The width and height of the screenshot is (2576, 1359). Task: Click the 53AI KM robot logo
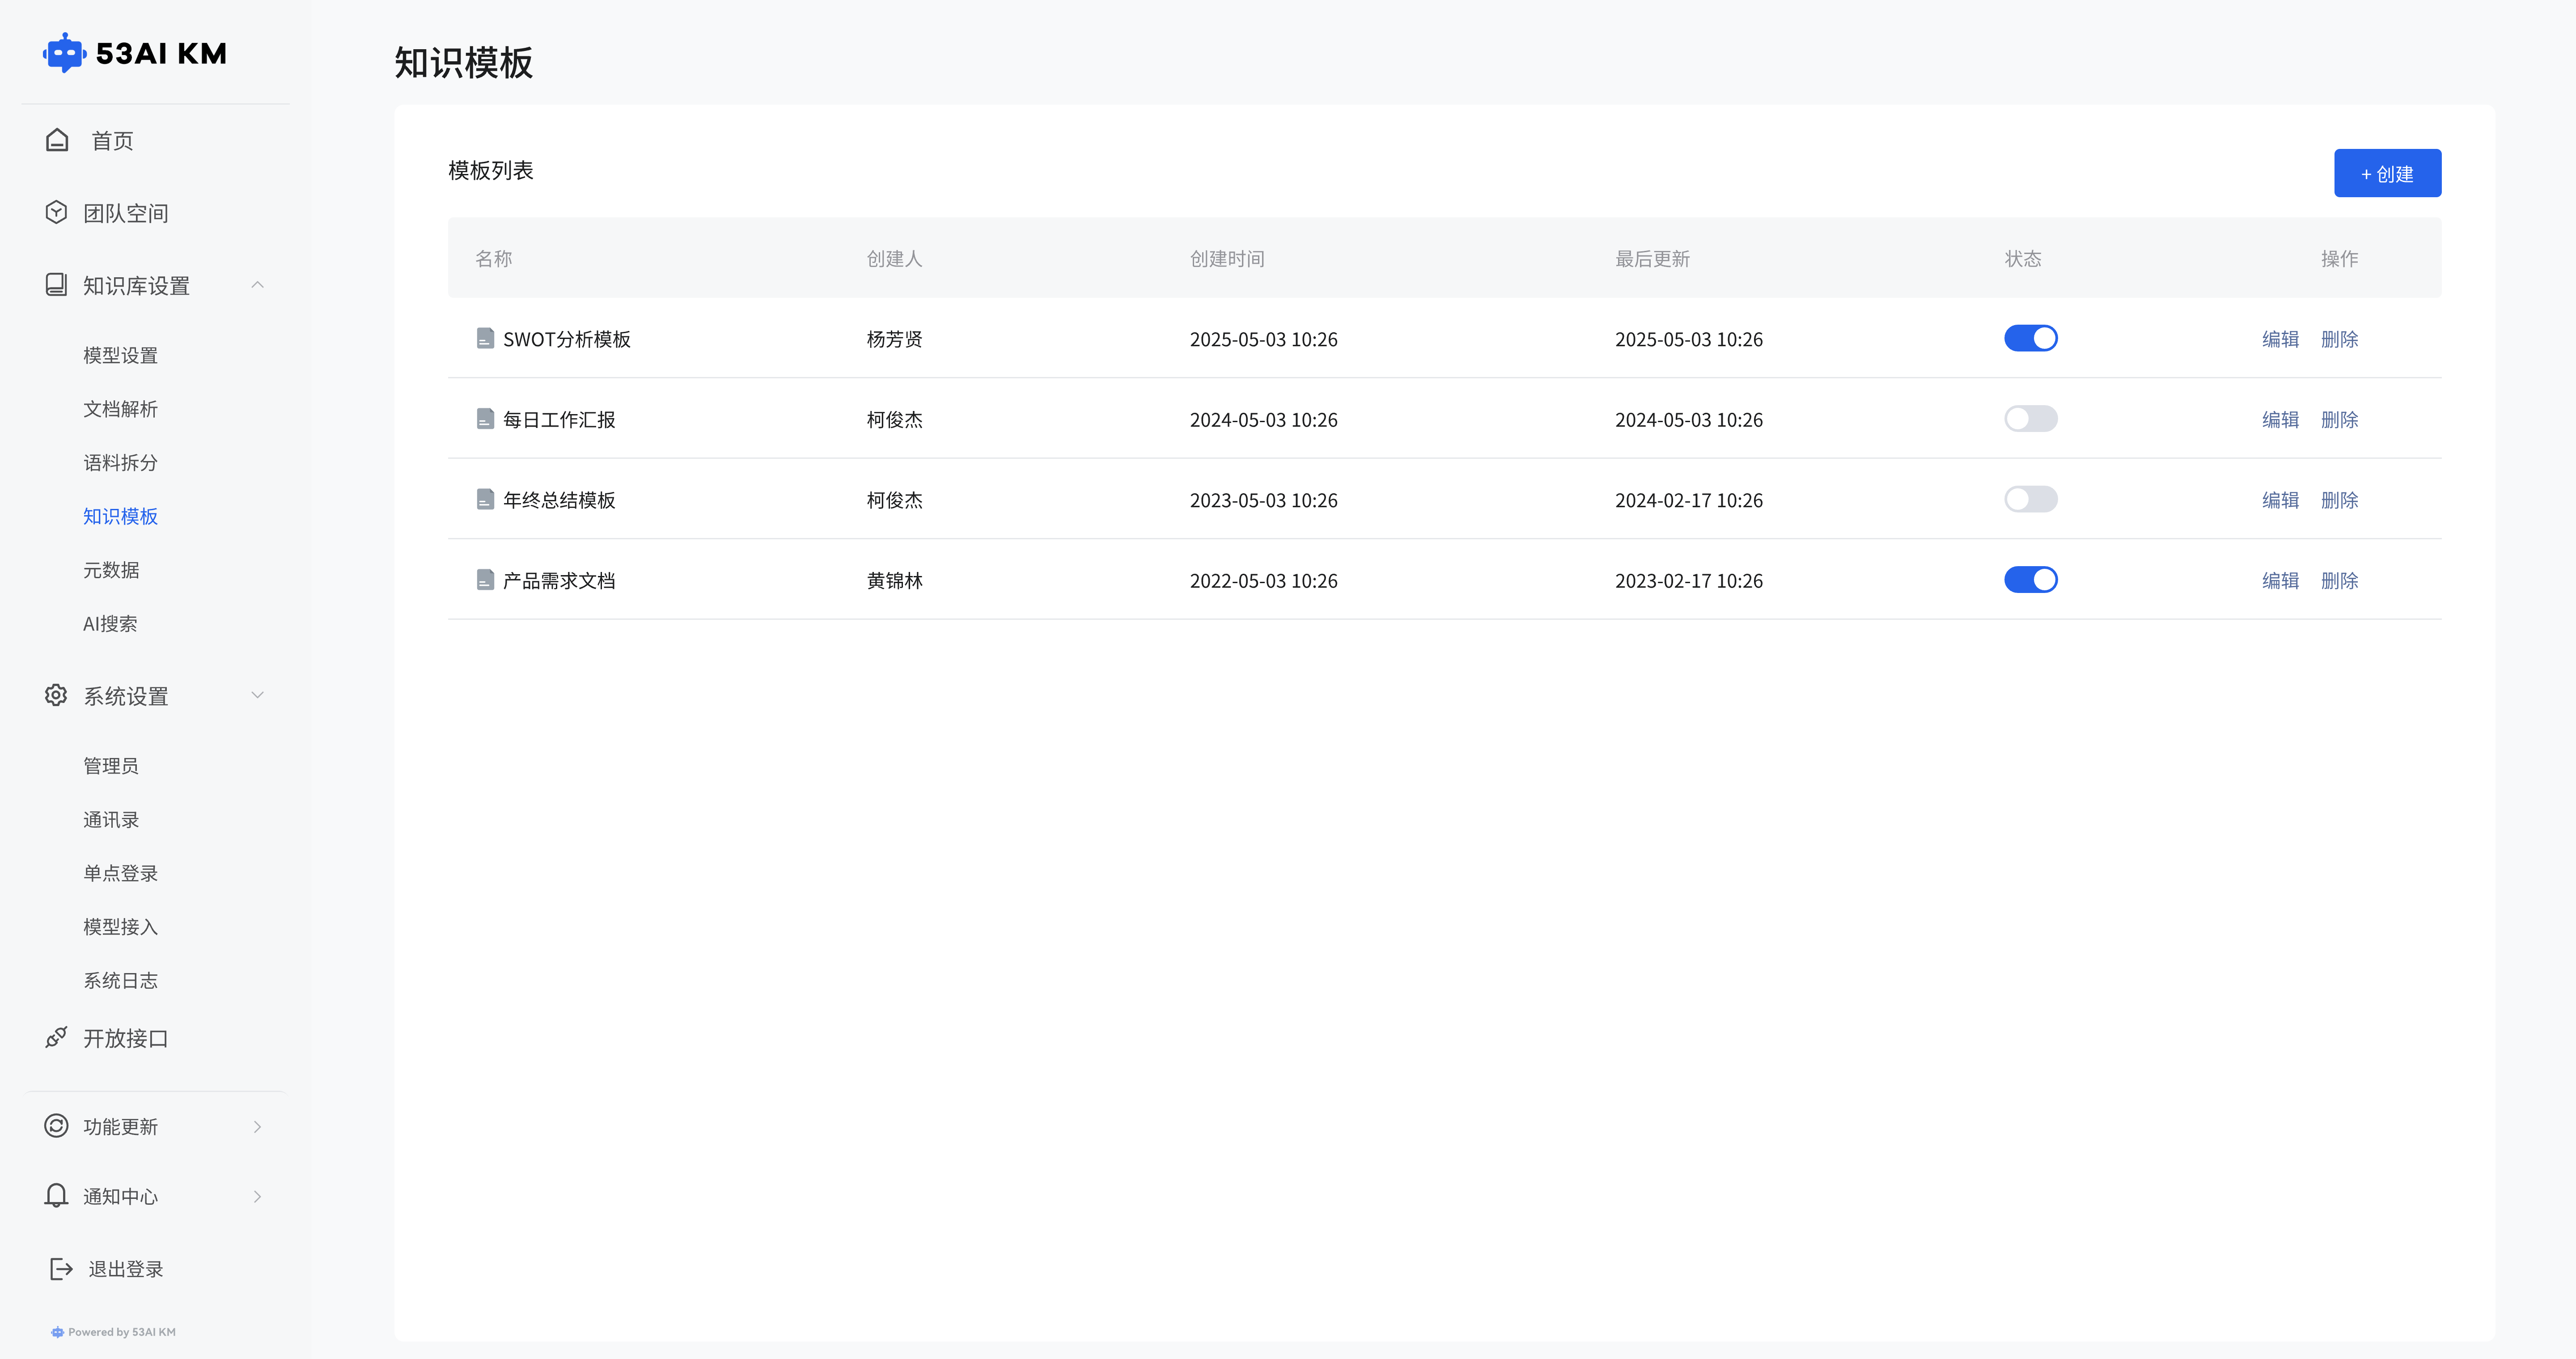coord(64,53)
